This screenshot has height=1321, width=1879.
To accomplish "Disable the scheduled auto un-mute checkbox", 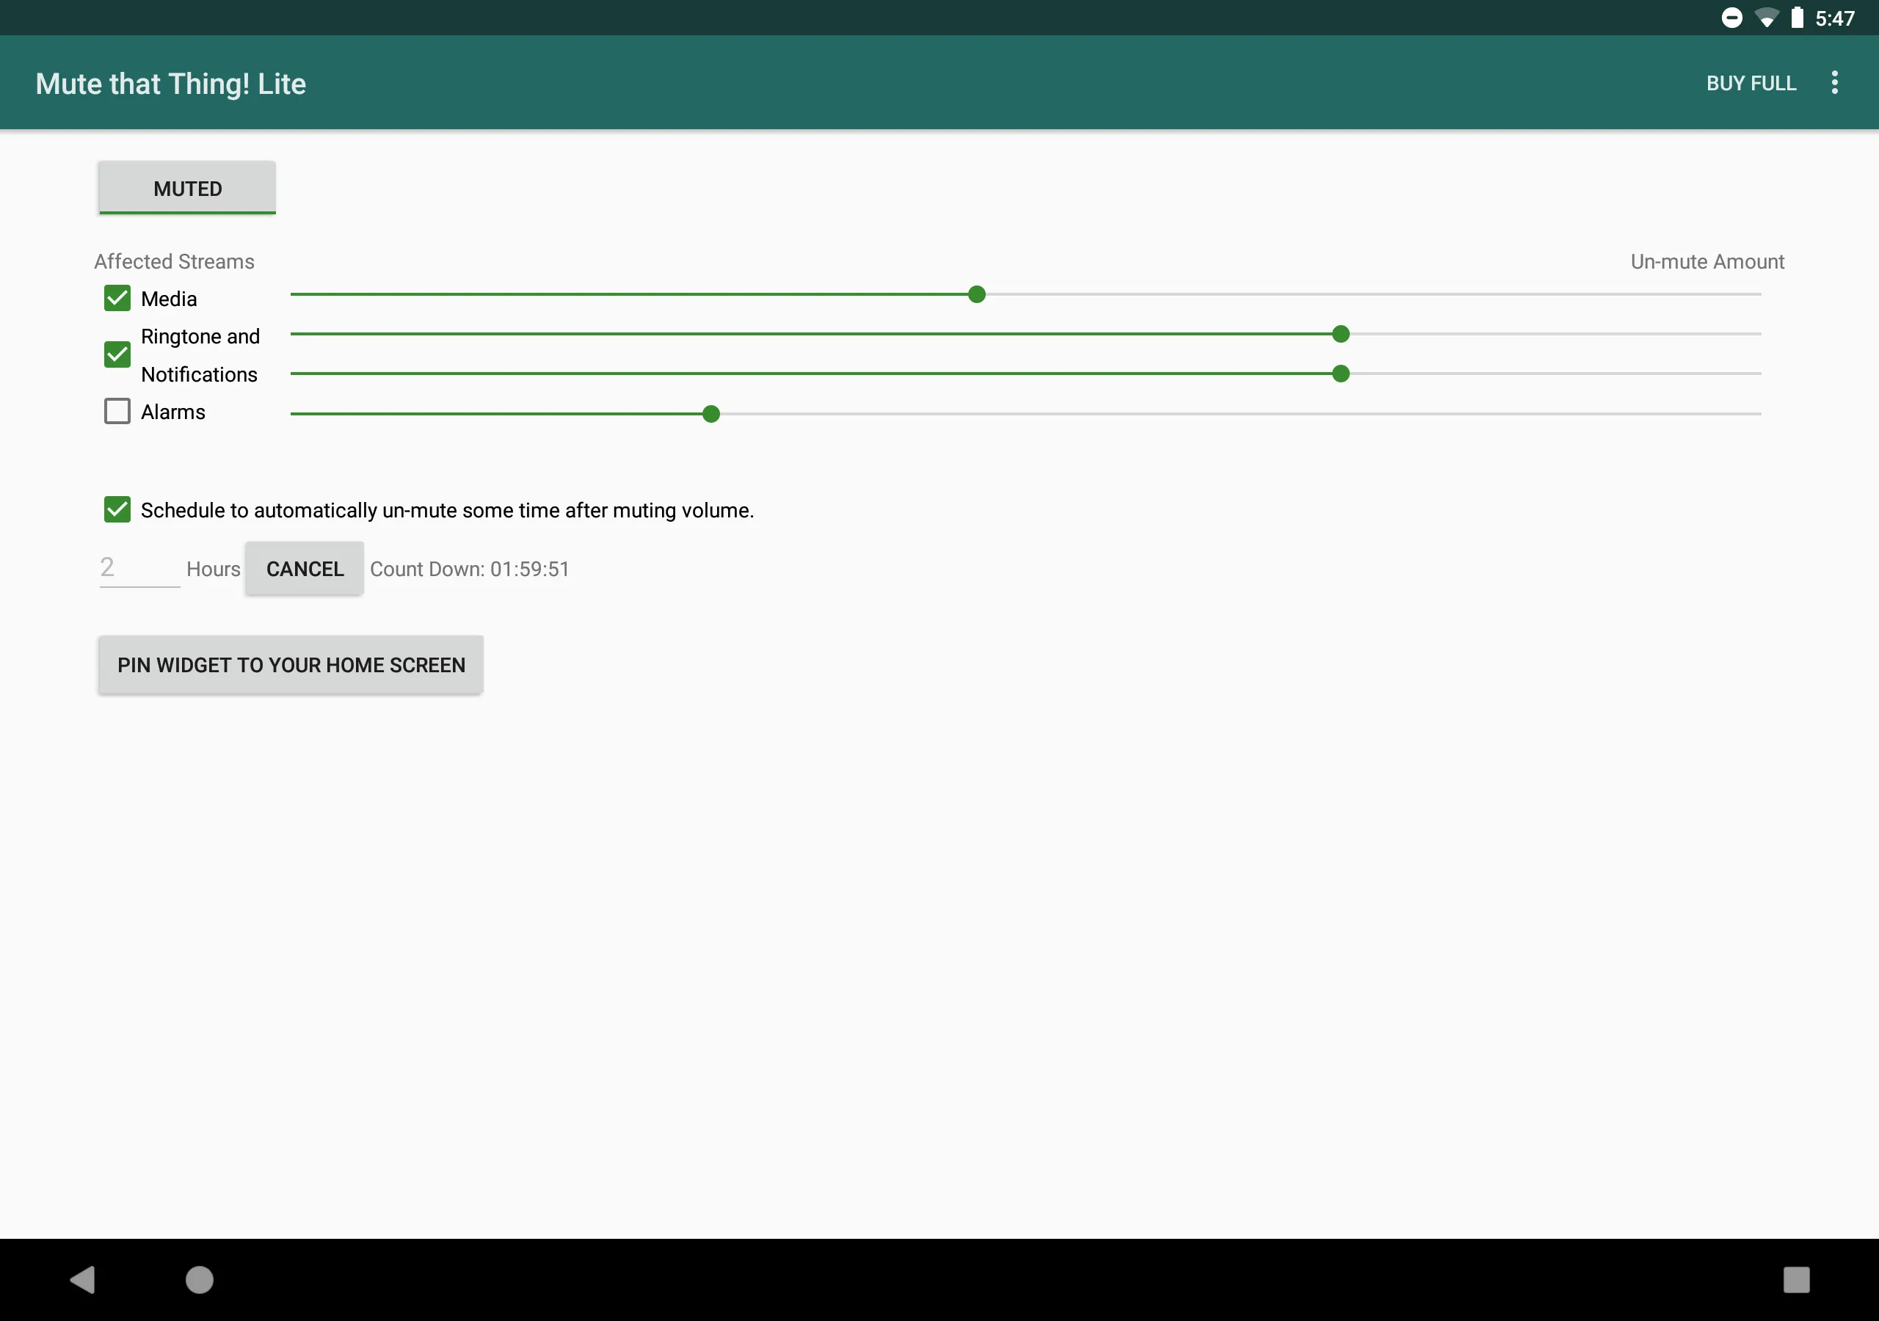I will [x=117, y=509].
